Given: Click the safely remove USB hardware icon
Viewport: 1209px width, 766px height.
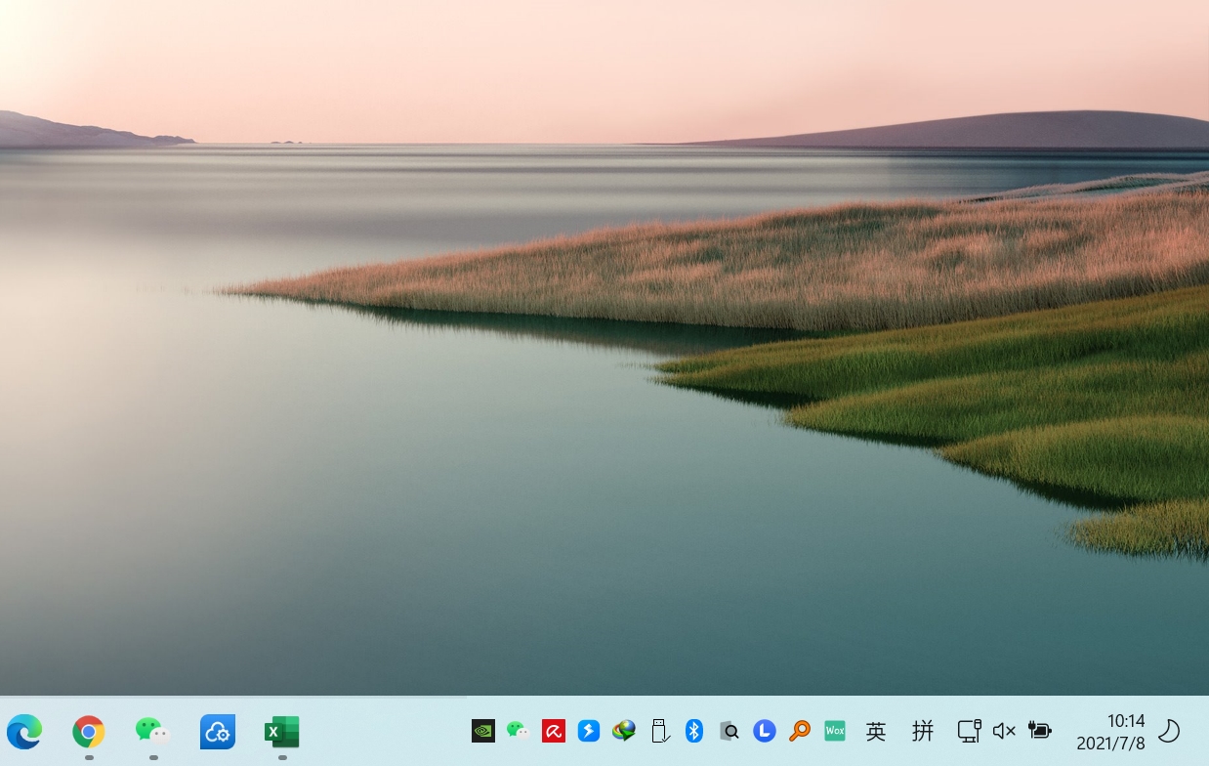Looking at the screenshot, I should [659, 731].
